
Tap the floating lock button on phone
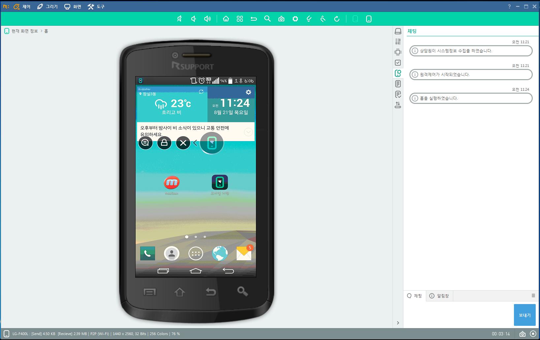pos(164,143)
